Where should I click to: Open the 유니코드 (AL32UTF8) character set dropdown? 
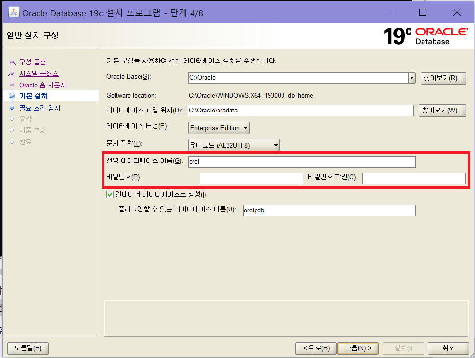click(233, 145)
